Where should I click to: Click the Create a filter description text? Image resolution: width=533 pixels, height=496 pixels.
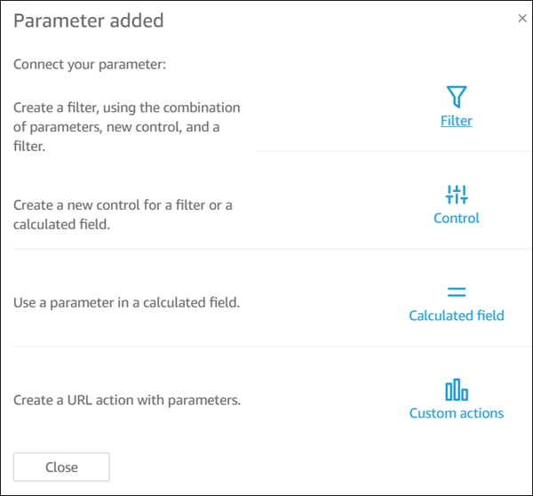(x=126, y=127)
